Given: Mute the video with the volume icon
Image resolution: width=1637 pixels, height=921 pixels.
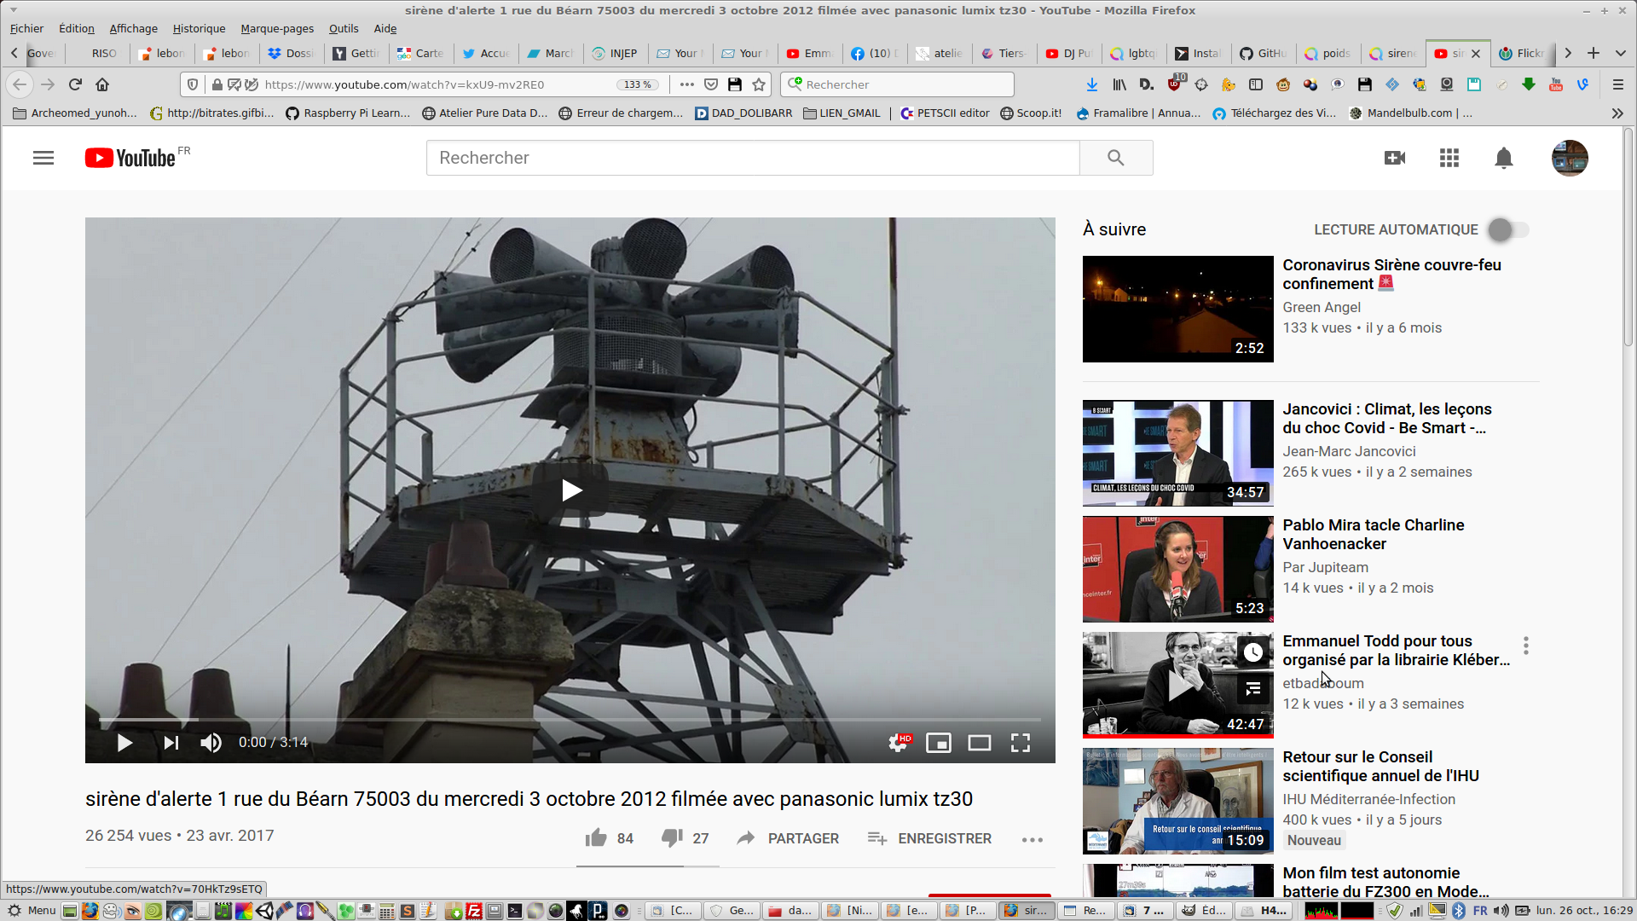Looking at the screenshot, I should [211, 743].
